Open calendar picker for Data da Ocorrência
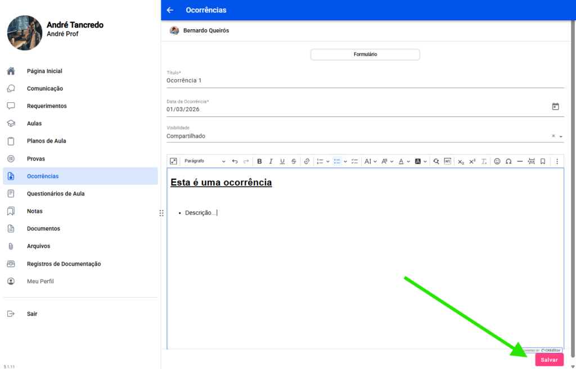The height and width of the screenshot is (369, 576). pyautogui.click(x=555, y=107)
